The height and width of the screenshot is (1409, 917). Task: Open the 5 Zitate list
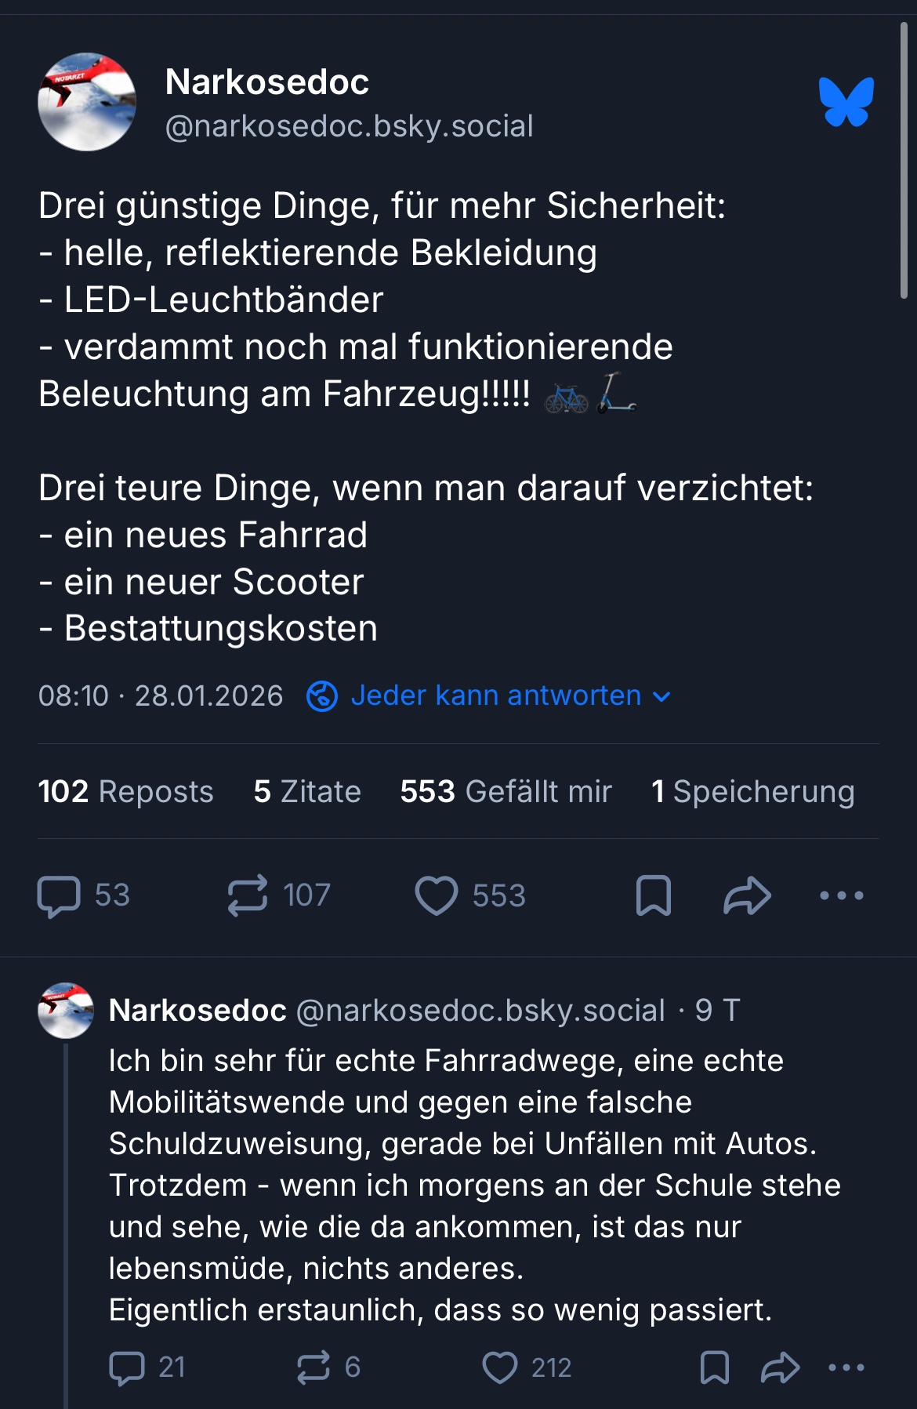307,792
